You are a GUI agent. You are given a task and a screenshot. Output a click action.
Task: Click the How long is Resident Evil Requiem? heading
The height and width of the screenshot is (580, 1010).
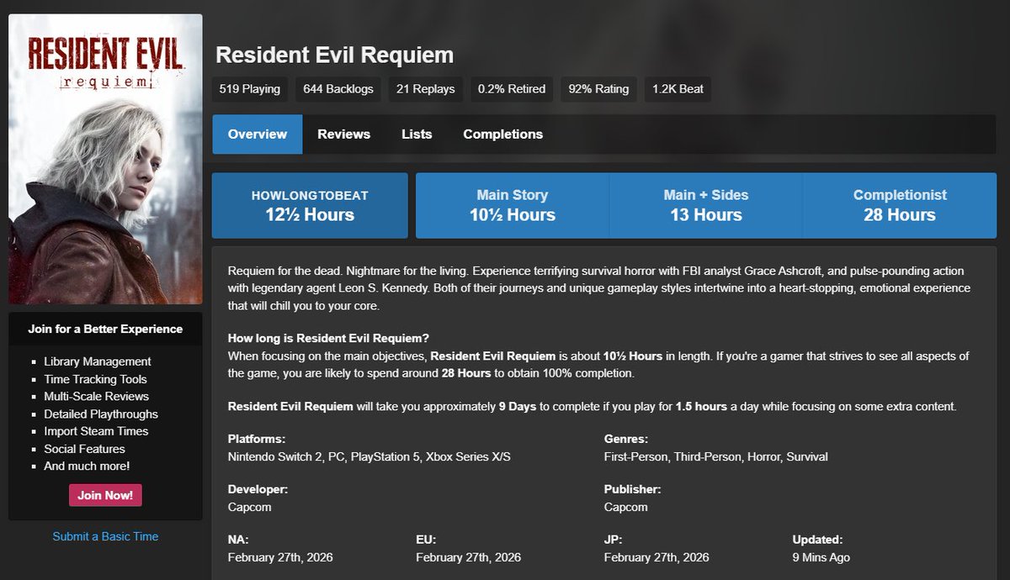tap(328, 339)
